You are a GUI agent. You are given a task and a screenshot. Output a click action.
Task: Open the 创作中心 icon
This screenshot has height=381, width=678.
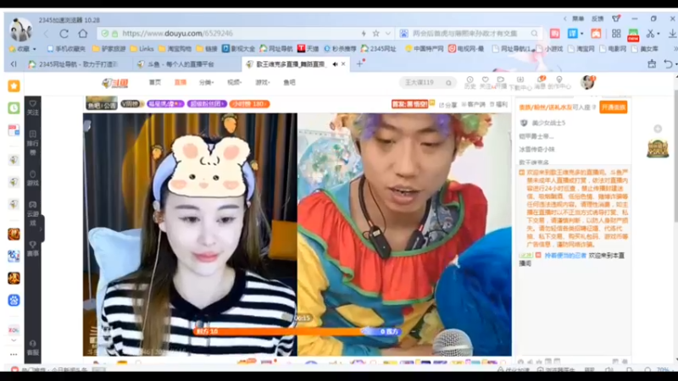pyautogui.click(x=559, y=82)
